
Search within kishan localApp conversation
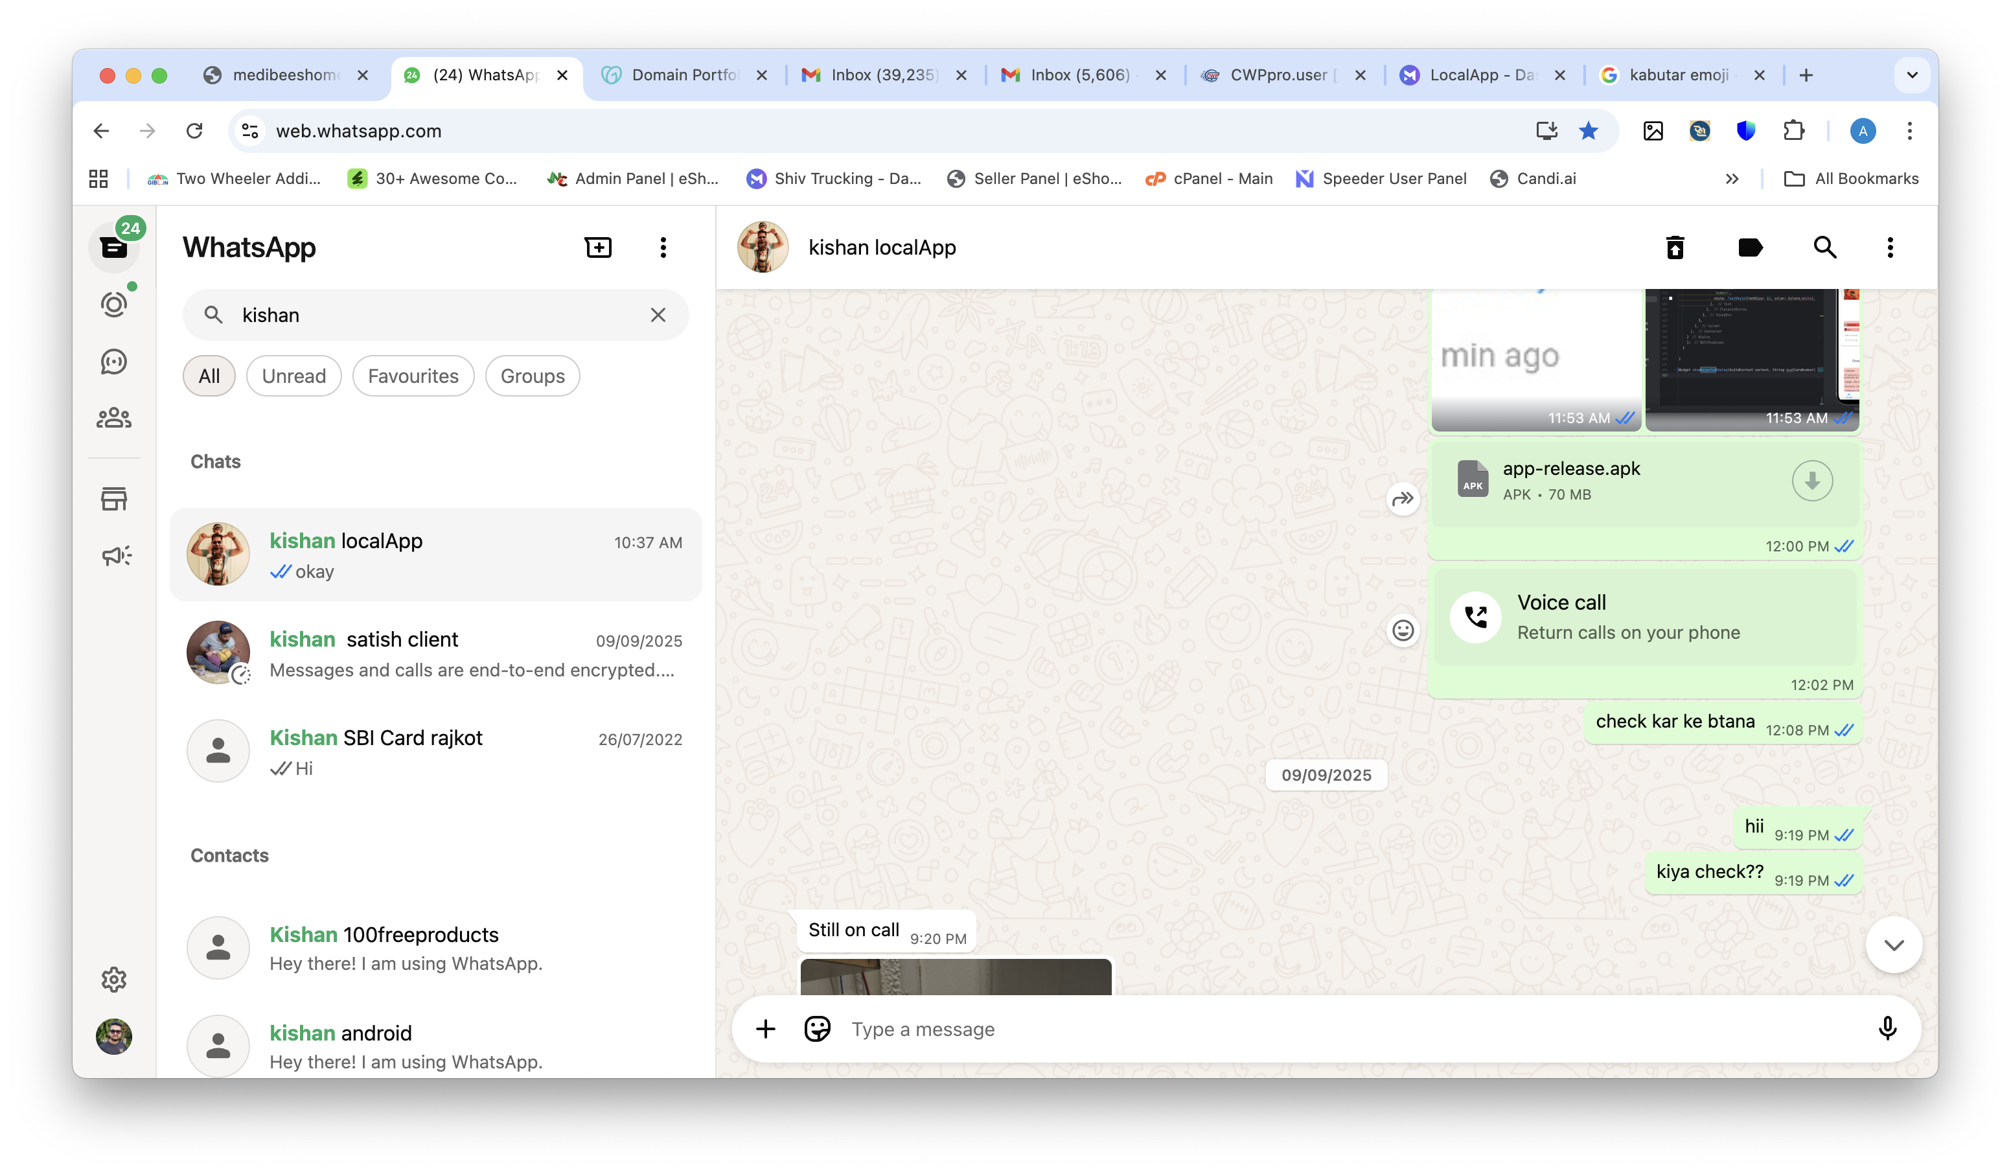click(1824, 247)
